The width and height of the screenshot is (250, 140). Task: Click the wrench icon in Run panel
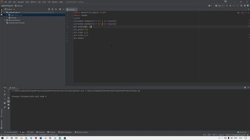pos(5,94)
